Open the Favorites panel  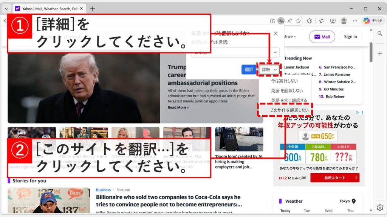tap(323, 21)
